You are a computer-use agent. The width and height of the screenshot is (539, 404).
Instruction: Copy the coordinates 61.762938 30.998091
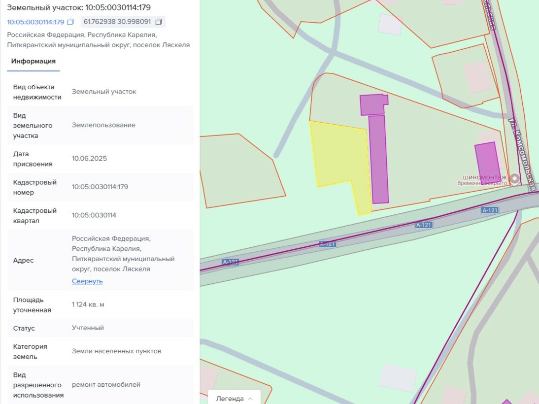[159, 22]
